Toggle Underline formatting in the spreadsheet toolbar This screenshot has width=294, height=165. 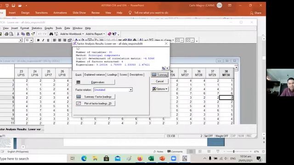pyautogui.click(x=48, y=40)
